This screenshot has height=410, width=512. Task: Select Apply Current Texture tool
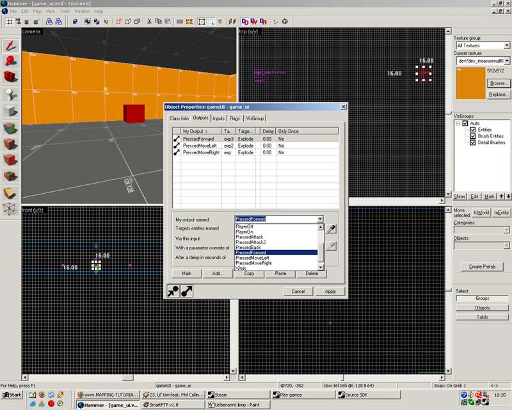pyautogui.click(x=10, y=144)
